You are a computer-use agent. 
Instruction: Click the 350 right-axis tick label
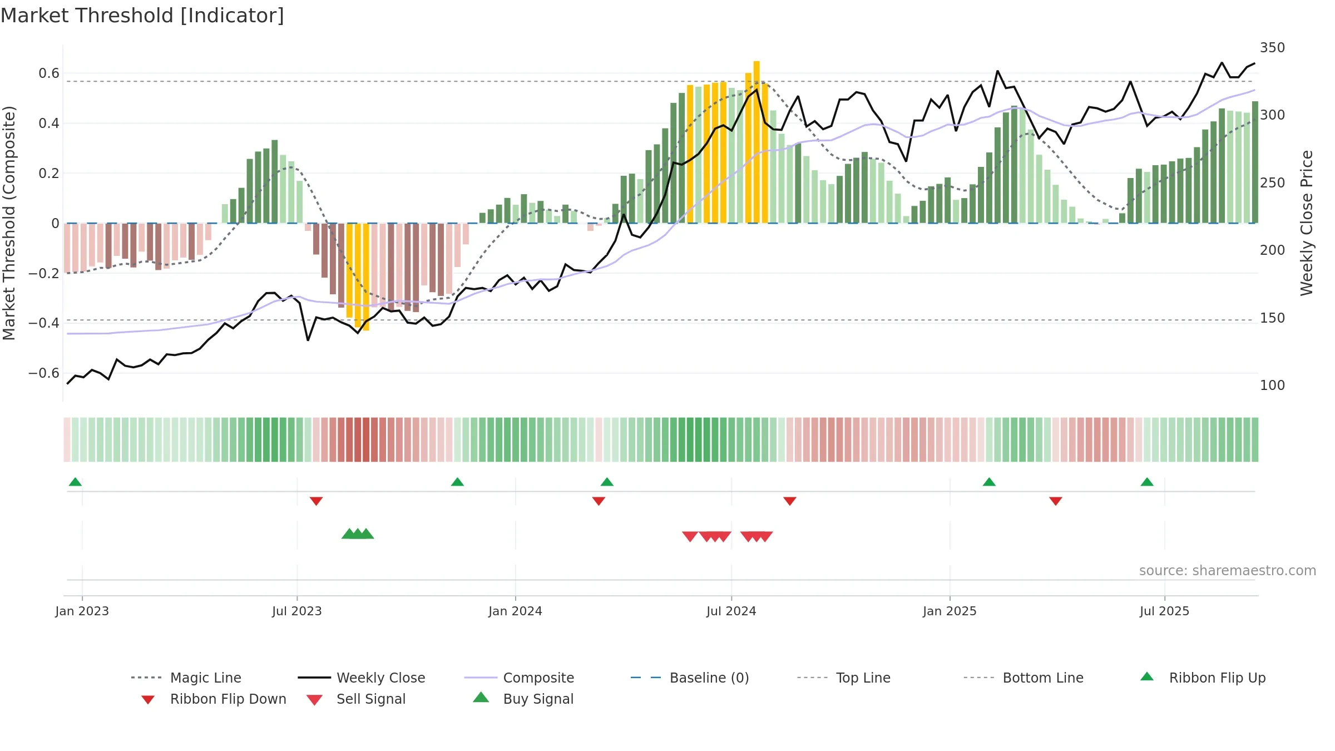[1272, 47]
